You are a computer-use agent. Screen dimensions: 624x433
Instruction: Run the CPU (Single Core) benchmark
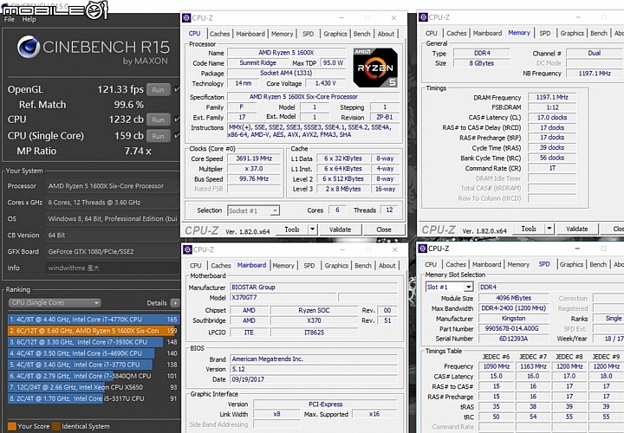158,136
